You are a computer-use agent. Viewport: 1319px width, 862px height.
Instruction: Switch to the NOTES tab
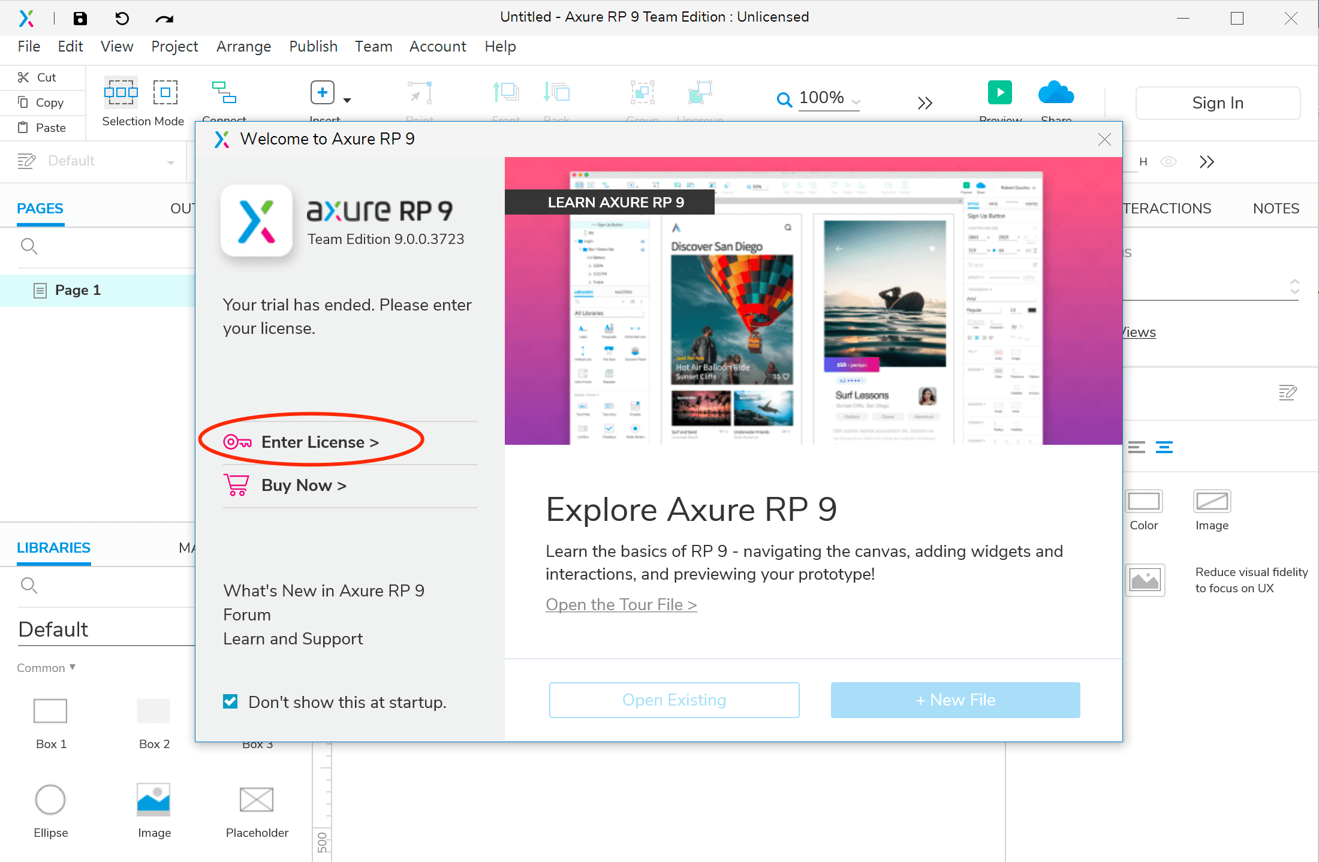1275,209
